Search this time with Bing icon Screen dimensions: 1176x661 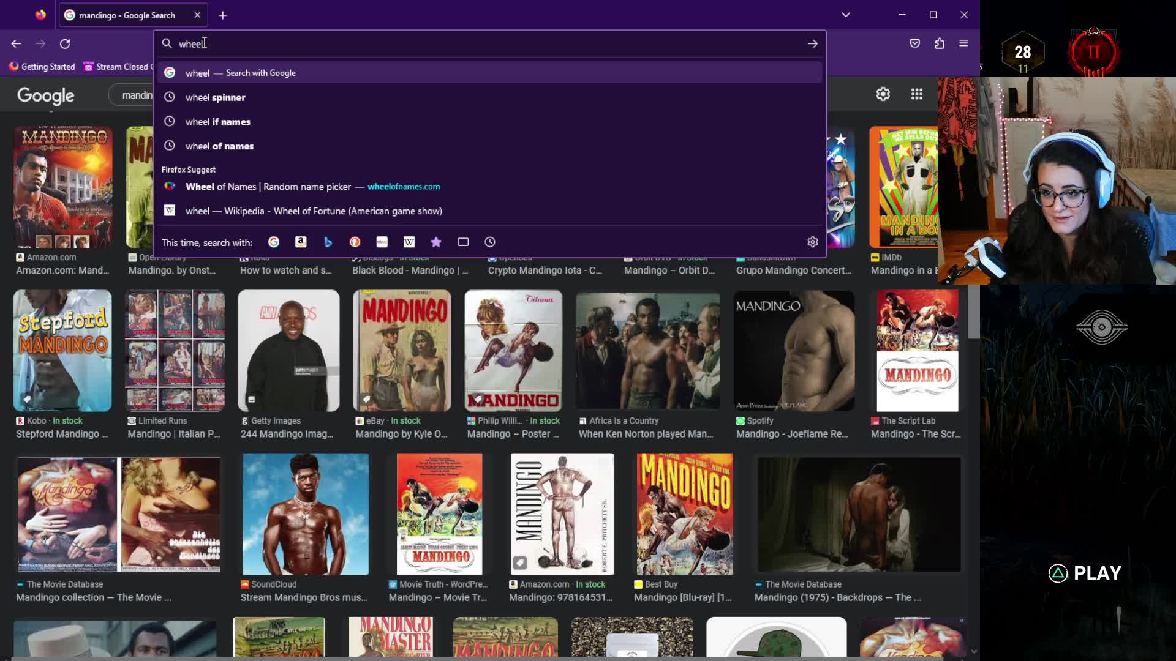(328, 242)
